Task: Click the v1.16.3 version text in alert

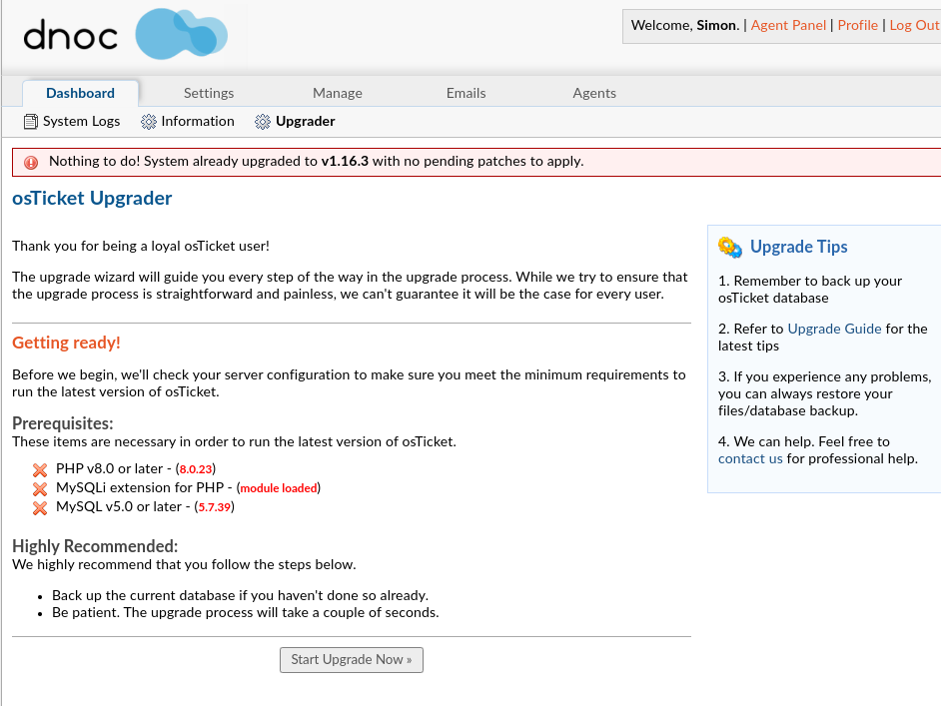Action: point(345,162)
